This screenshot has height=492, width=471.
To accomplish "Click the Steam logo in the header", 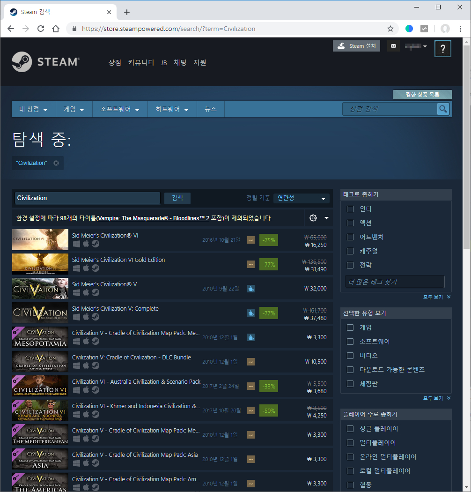I will [x=46, y=62].
